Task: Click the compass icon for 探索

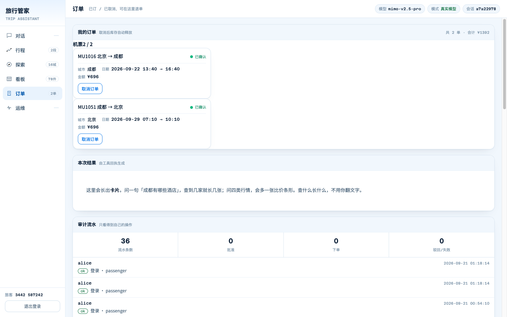Action: tap(9, 64)
